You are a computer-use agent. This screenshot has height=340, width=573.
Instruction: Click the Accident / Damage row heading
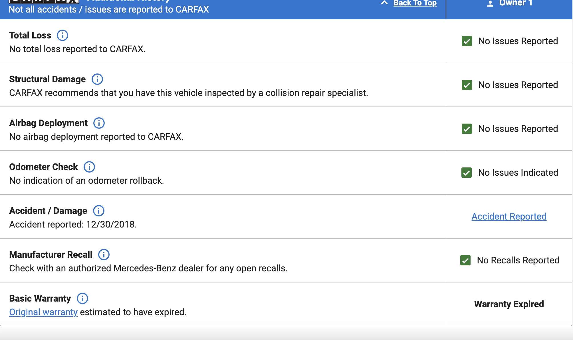coord(48,211)
